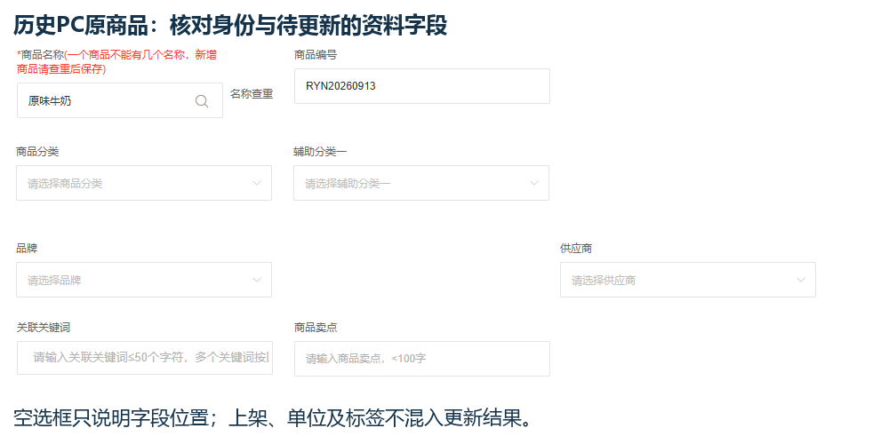Click the chevron arrow of 供应商 select
Image resolution: width=889 pixels, height=444 pixels.
click(x=801, y=280)
